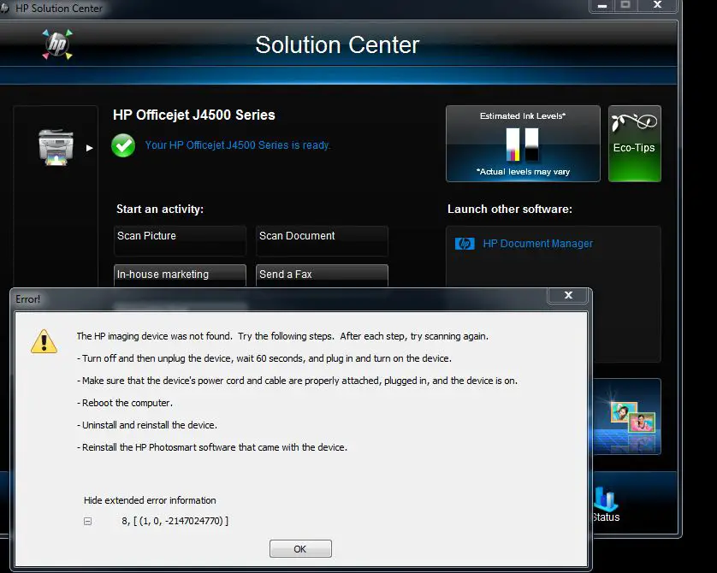Click 'Uninstall and reinstall the device.' text
Screen dimensions: 717x573
pos(147,425)
